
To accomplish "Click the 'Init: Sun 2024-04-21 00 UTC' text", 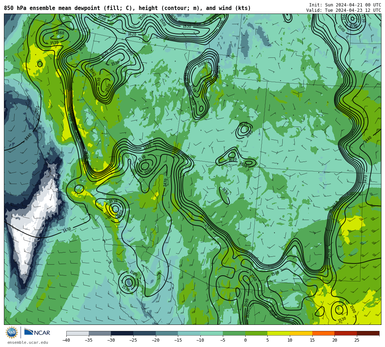I will 345,5.
